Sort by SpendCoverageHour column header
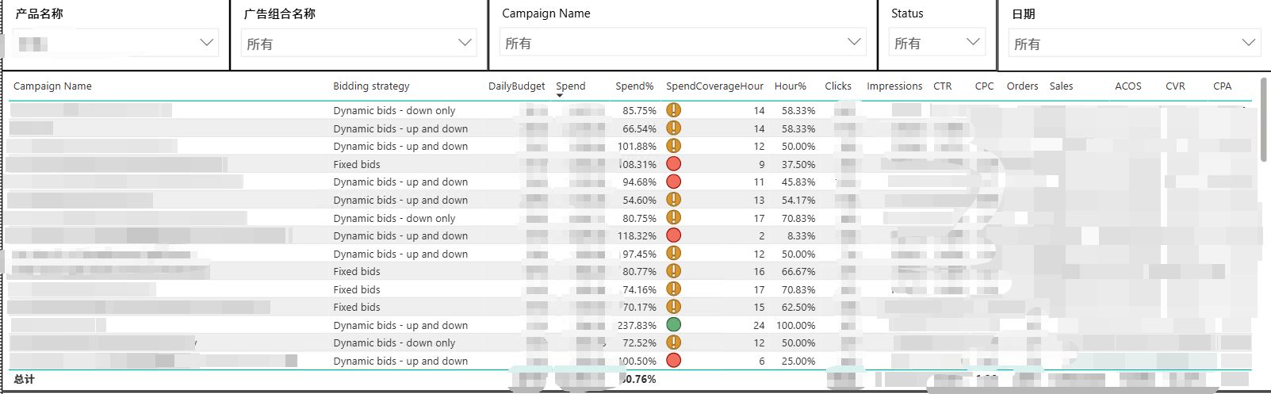The image size is (1271, 394). click(714, 86)
